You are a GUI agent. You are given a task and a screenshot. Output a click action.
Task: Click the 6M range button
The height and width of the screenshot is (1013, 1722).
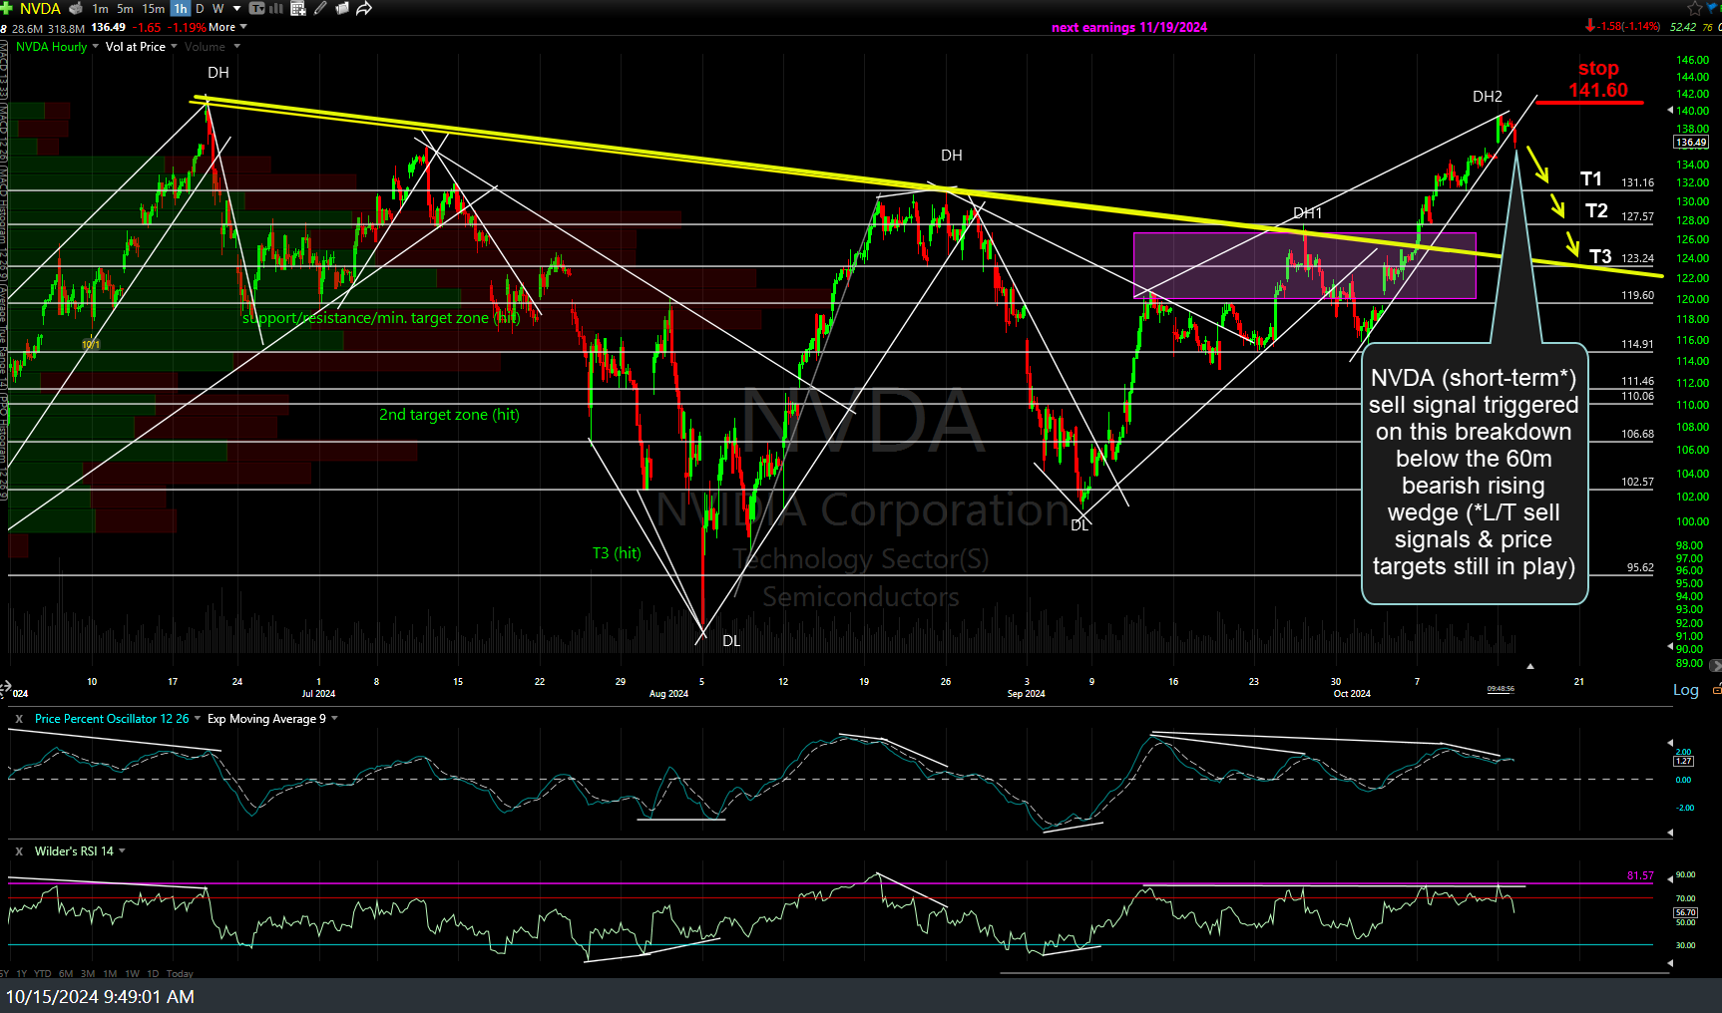pos(66,973)
